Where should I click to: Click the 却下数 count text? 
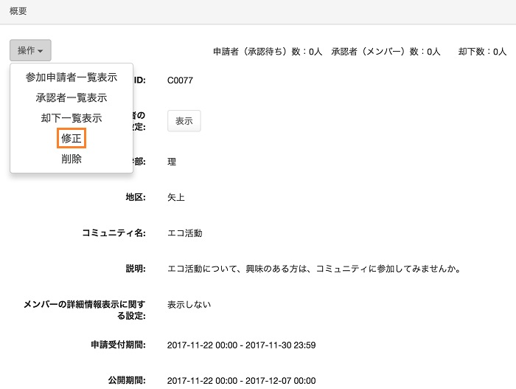482,52
